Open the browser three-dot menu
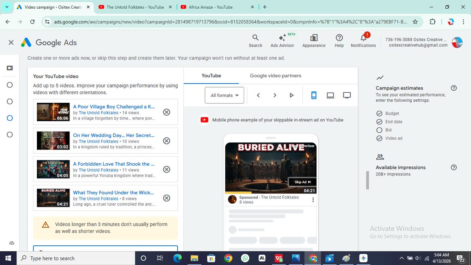This screenshot has height=265, width=471. click(x=463, y=22)
